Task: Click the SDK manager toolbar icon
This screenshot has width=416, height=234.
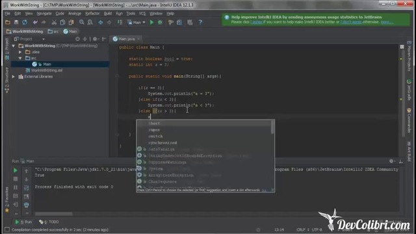Action: (190, 23)
